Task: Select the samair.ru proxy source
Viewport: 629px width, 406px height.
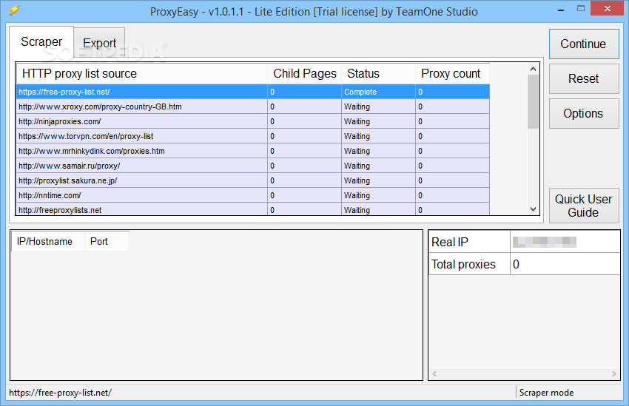Action: tap(253, 166)
